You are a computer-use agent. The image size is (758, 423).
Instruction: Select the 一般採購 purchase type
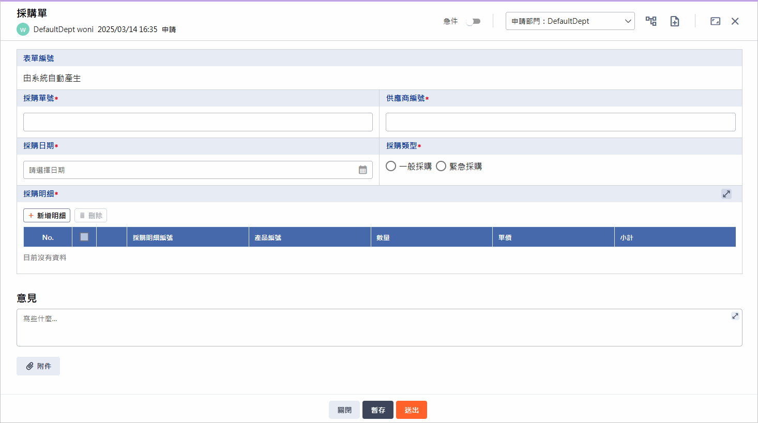tap(390, 165)
